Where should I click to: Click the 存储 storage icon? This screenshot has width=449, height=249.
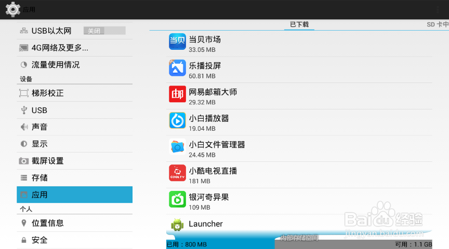pos(24,178)
